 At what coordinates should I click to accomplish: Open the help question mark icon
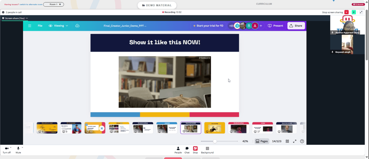(302, 141)
